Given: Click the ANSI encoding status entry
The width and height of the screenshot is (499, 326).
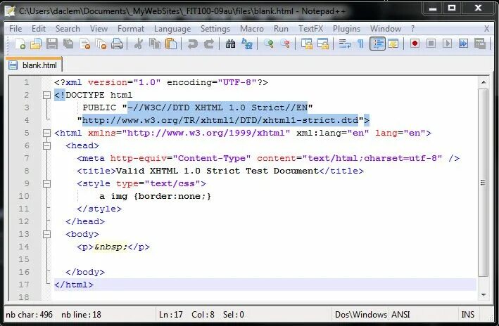Looking at the screenshot, I should (x=400, y=315).
